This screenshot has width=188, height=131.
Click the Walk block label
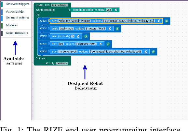(x=55, y=29)
